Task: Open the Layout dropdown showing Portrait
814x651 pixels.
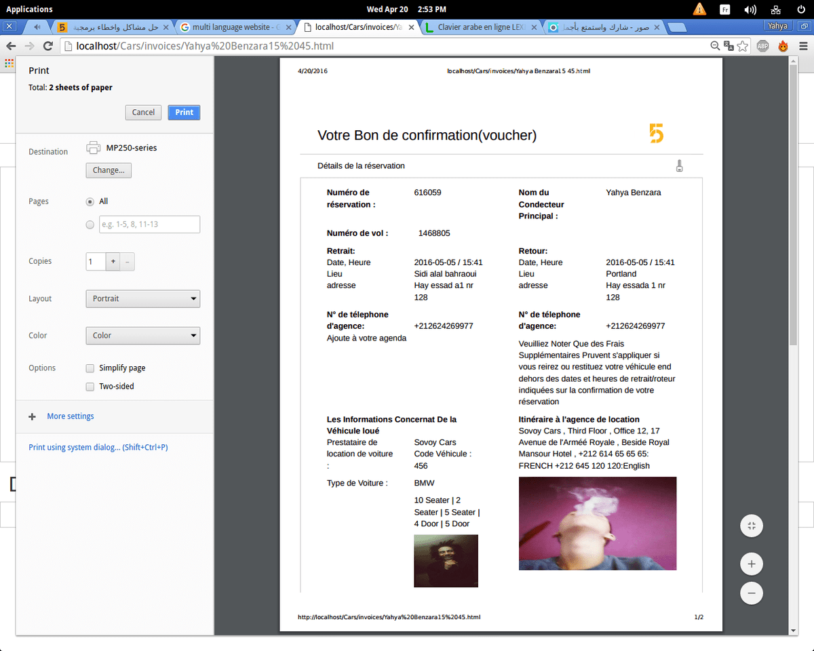Action: [142, 298]
